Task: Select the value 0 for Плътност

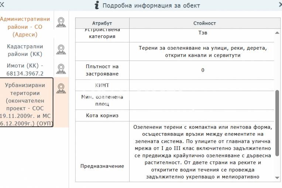Action: coord(203,70)
